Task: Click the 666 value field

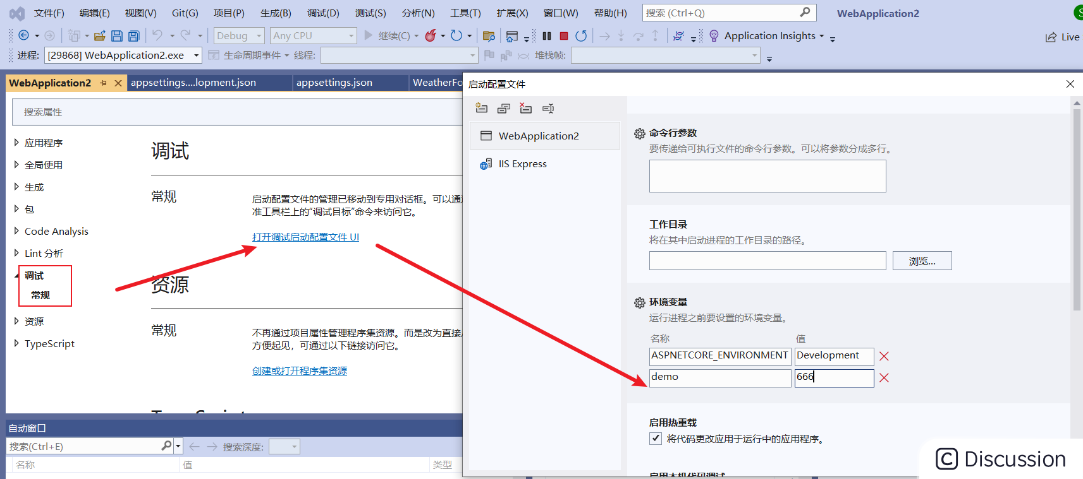Action: pyautogui.click(x=834, y=378)
